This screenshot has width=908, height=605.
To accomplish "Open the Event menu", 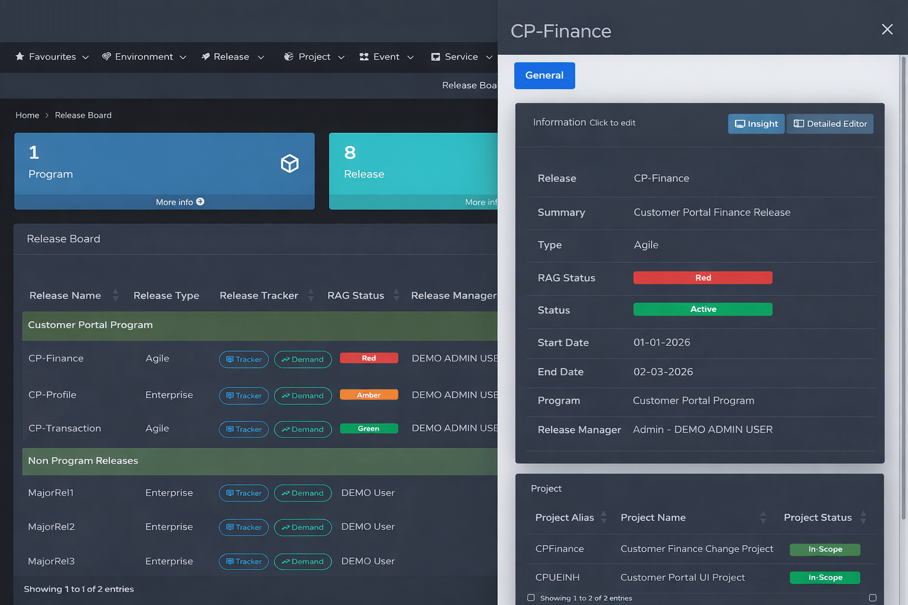I will pyautogui.click(x=386, y=57).
